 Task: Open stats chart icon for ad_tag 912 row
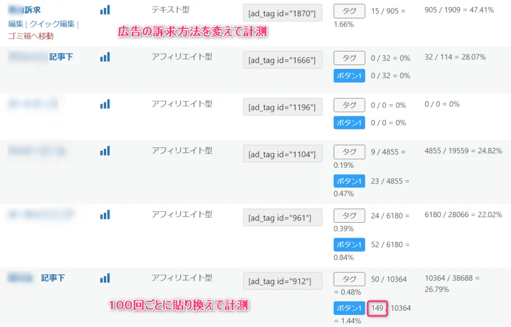pos(105,278)
